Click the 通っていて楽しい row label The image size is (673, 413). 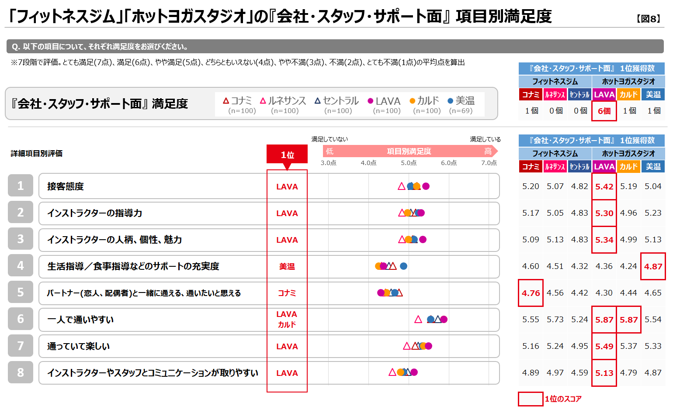(78, 346)
